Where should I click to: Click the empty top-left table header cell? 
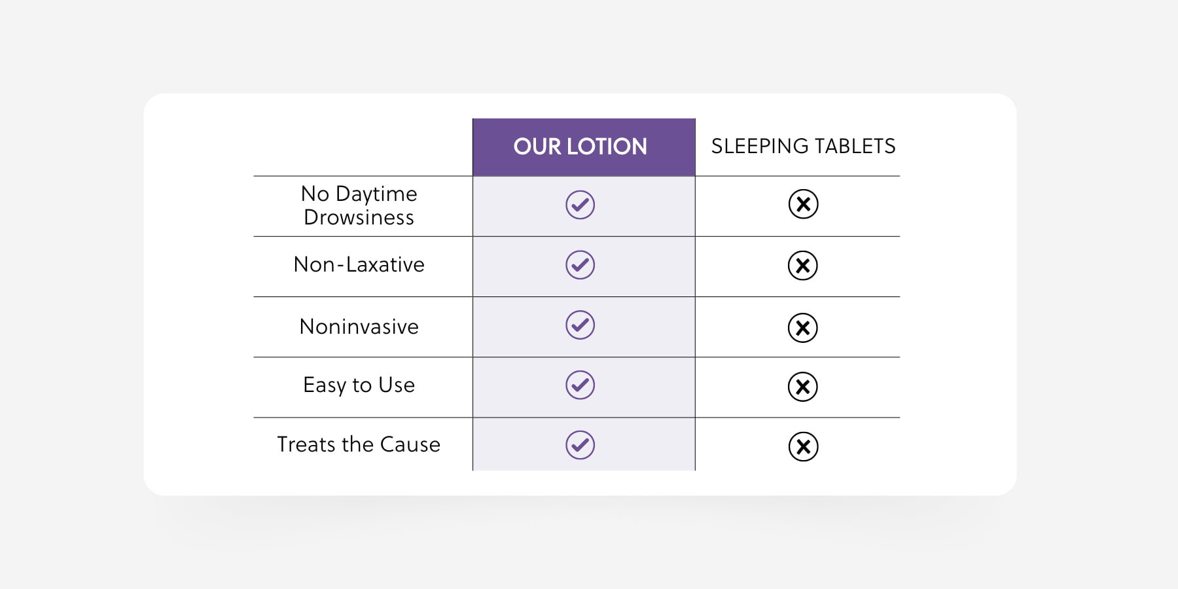point(363,147)
